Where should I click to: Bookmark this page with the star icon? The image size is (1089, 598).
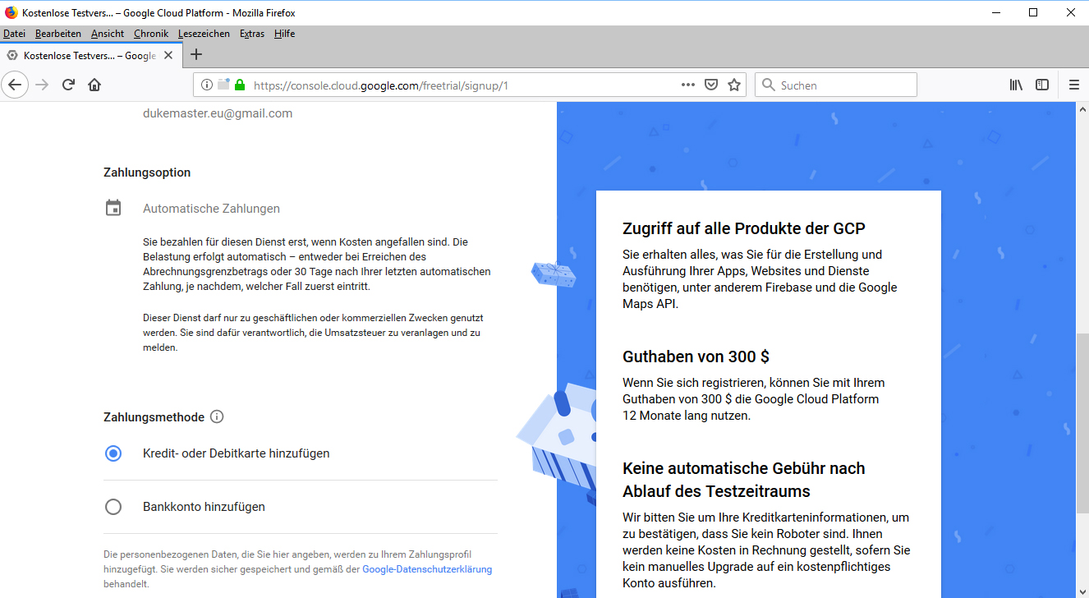pos(734,85)
